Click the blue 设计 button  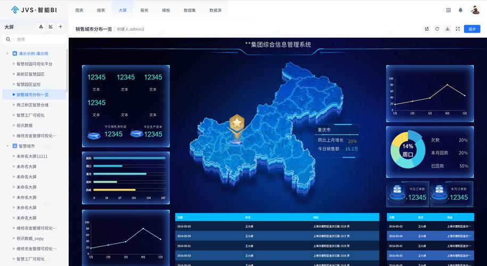(472, 29)
